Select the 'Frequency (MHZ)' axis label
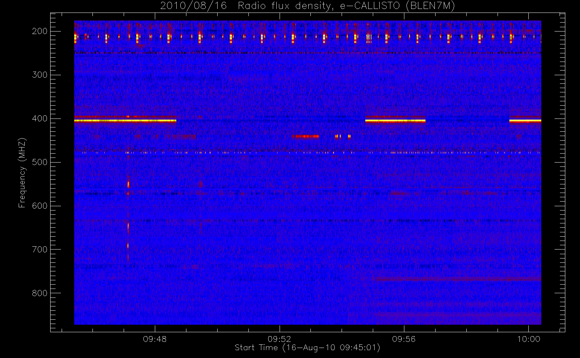580x358 pixels. point(22,173)
